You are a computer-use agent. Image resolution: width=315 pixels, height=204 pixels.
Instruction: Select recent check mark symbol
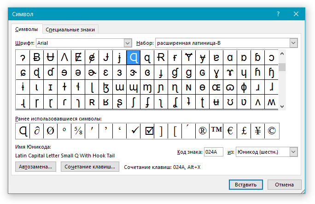[x=134, y=131]
